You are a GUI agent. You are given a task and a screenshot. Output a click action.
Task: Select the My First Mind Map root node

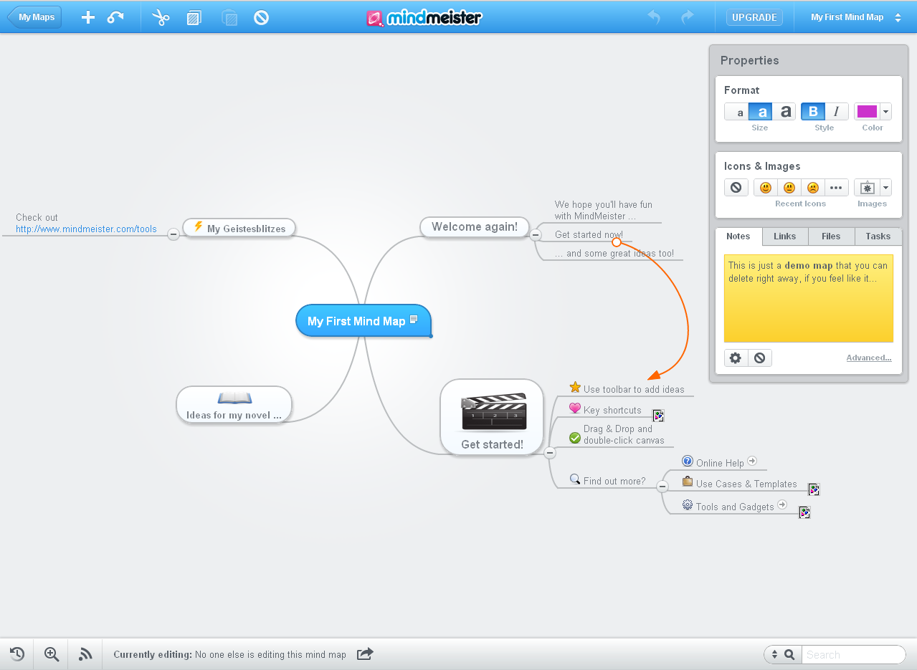[x=364, y=320]
